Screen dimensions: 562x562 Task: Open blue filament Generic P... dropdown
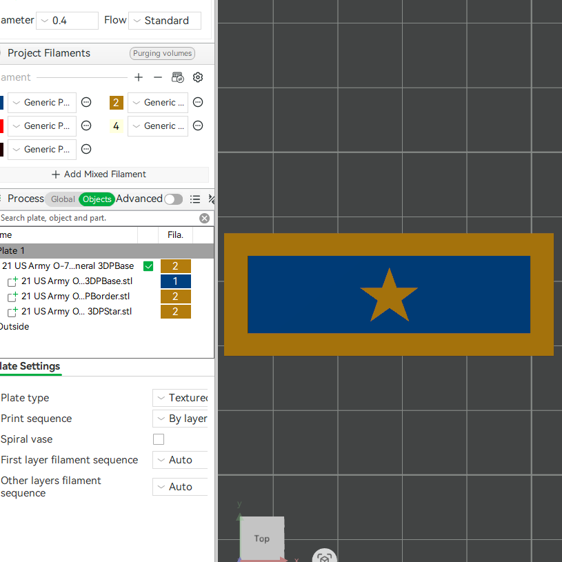point(42,103)
